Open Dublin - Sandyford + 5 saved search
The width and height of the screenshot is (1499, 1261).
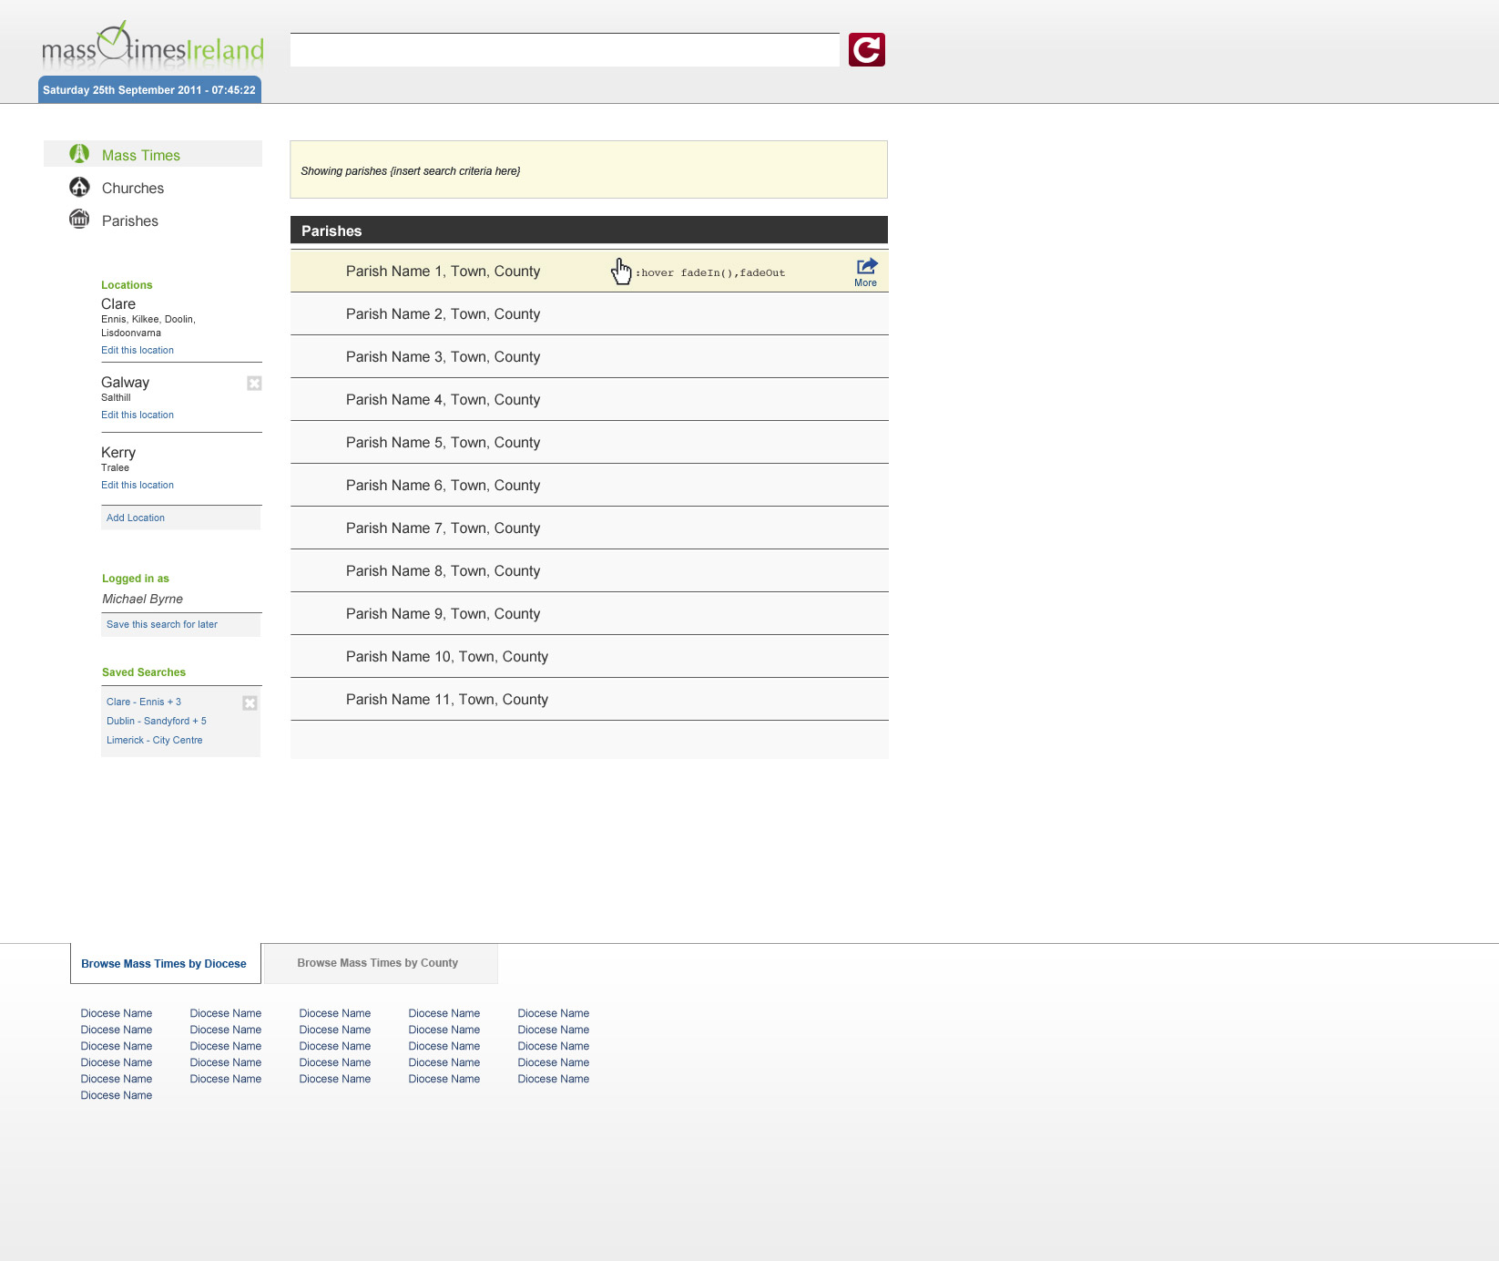tap(157, 721)
